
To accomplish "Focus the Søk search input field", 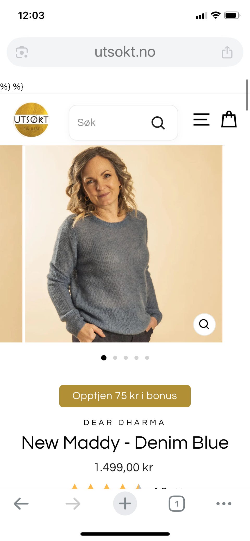I will [123, 123].
